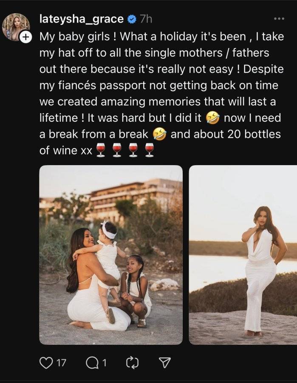Follow the user via the plus badge

pos(25,37)
